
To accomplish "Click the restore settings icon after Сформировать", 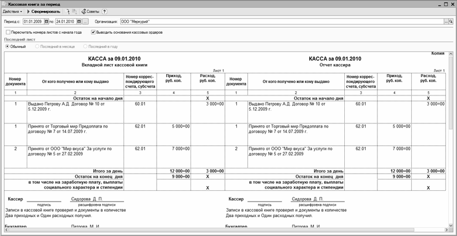I will [x=68, y=12].
